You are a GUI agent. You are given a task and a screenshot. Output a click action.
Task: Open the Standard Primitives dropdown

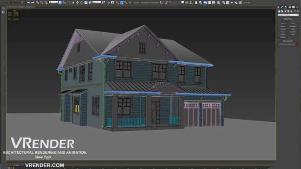coord(288,15)
